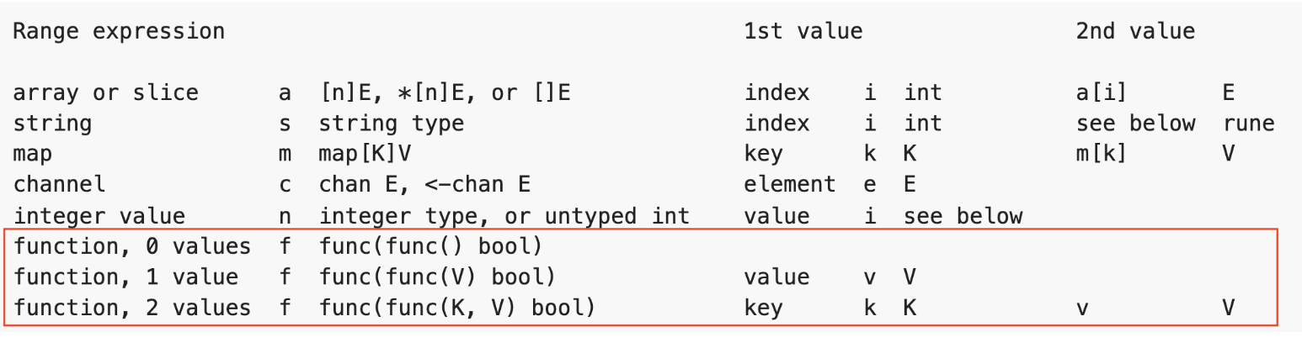Click 'see below' in integer value row
1302x348 pixels.
coord(963,216)
